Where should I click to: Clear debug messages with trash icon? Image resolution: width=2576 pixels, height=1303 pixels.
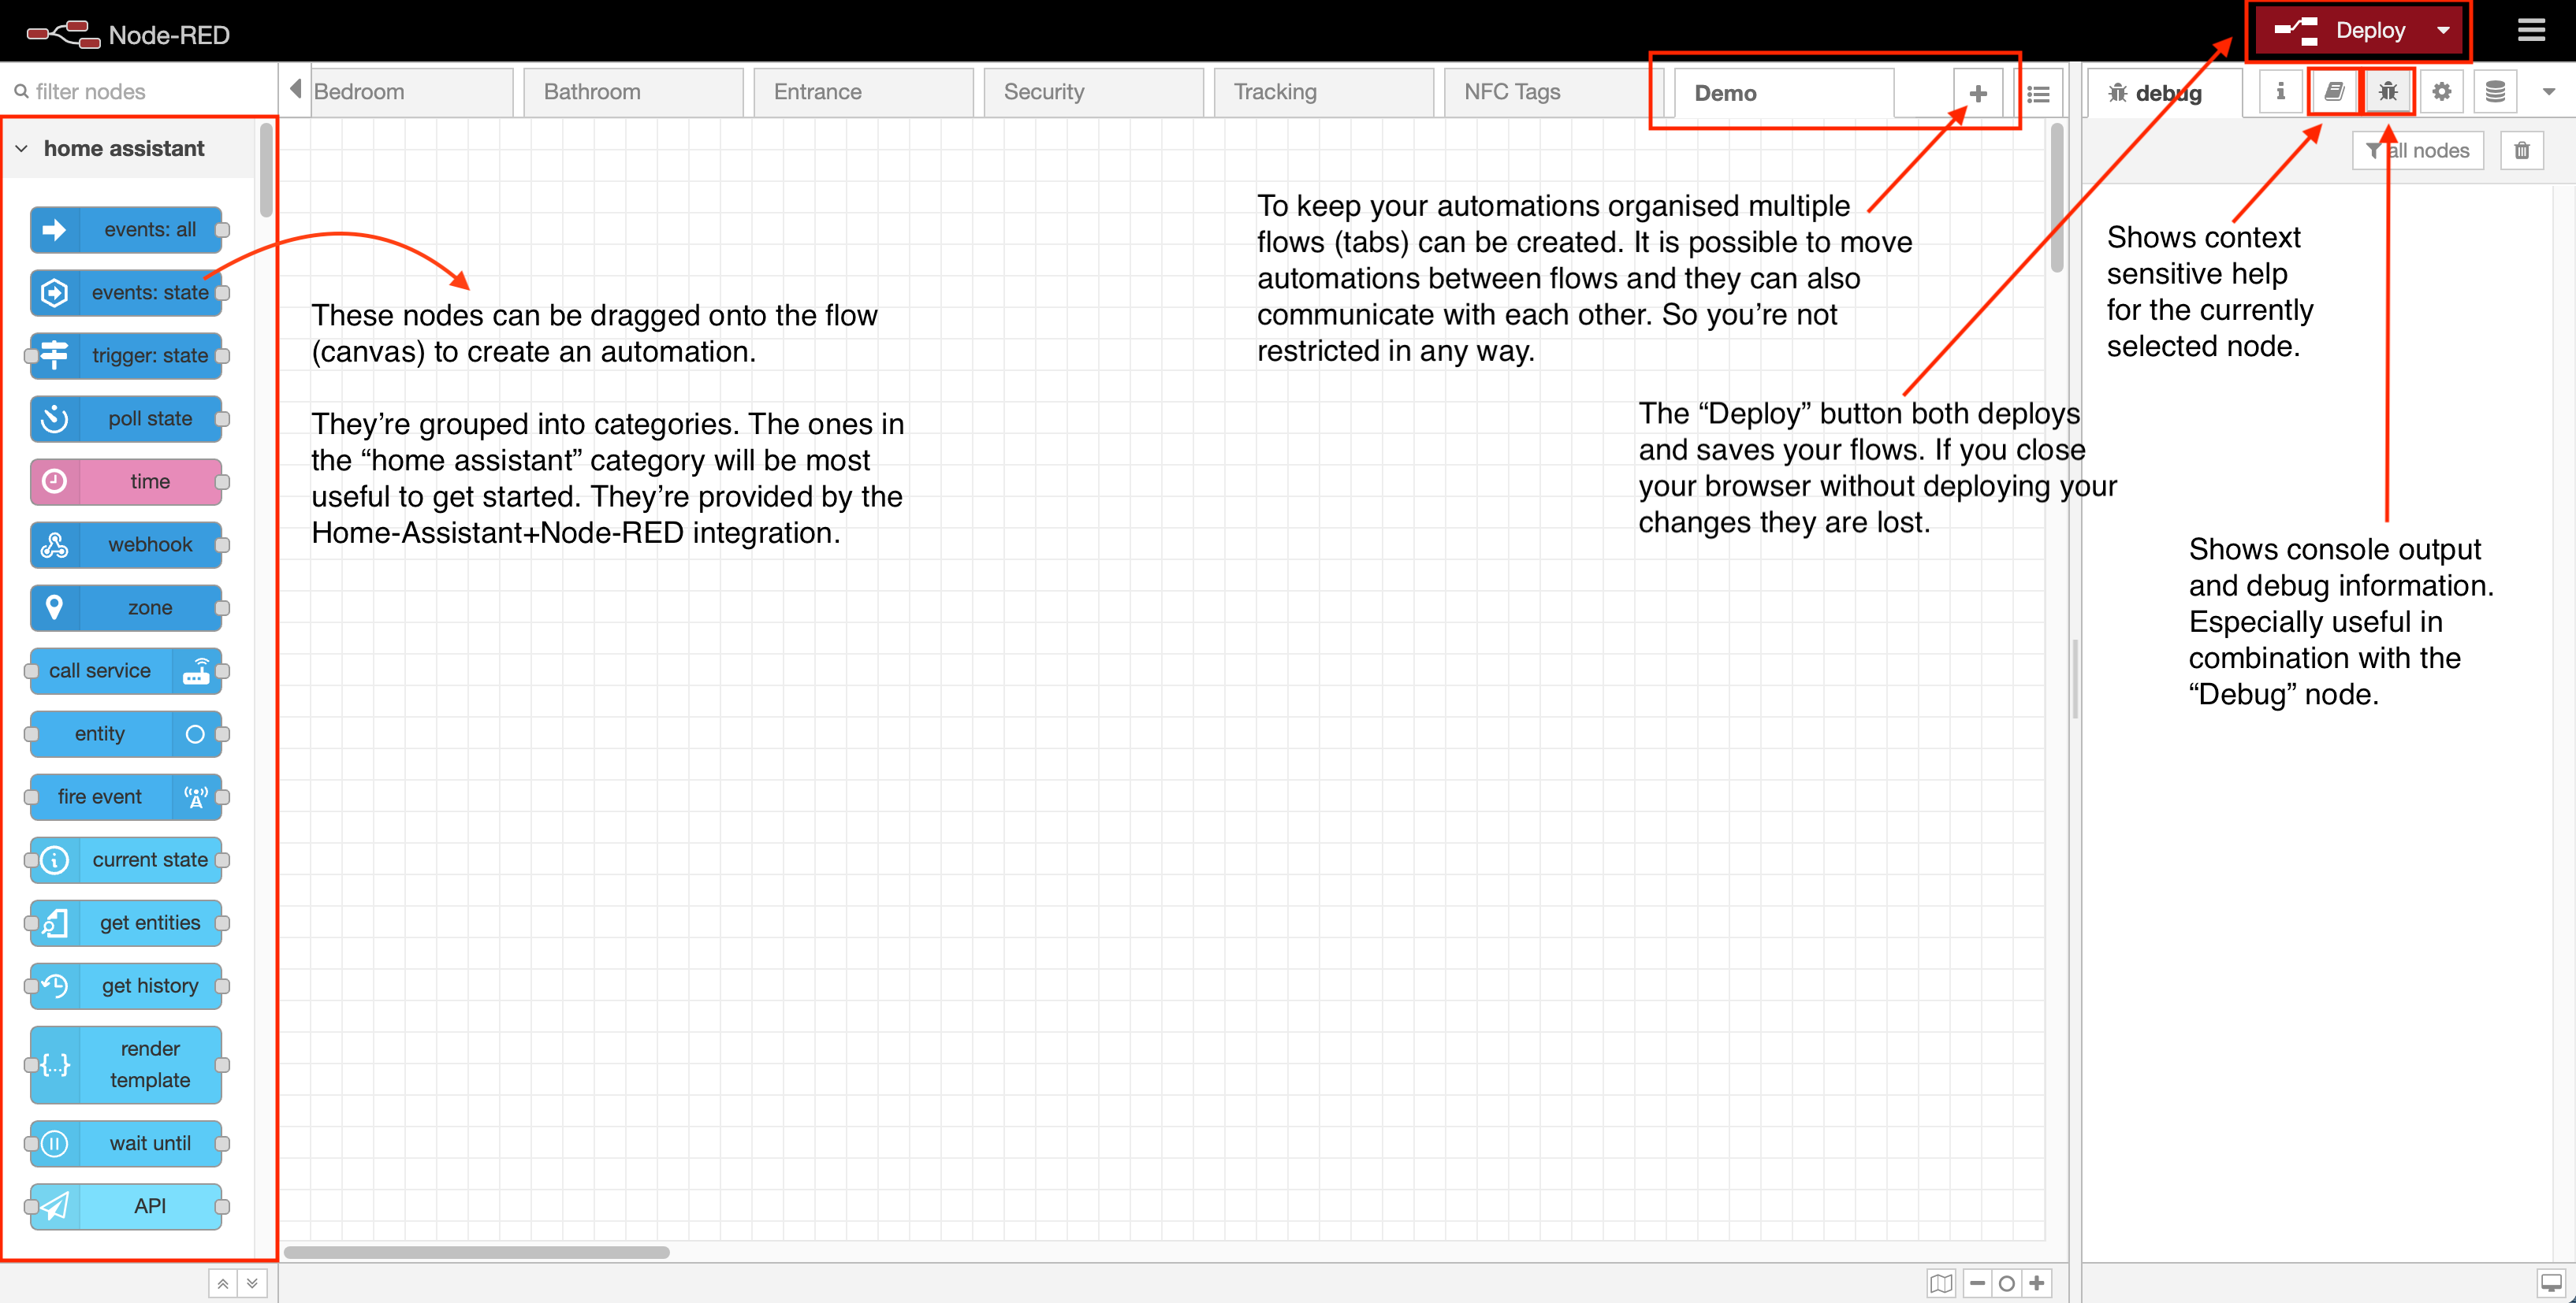click(x=2522, y=151)
